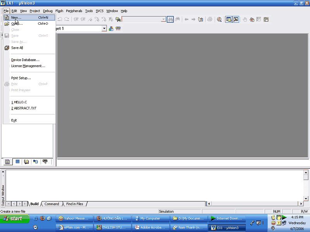The image size is (310, 232).
Task: Close the Output Window panel
Action: pyautogui.click(x=3, y=172)
